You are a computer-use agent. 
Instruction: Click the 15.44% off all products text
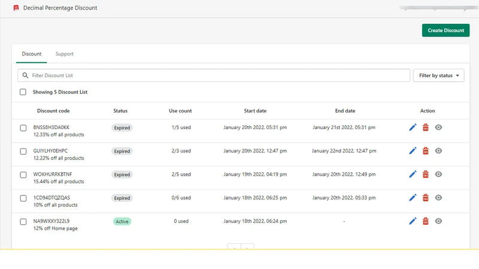point(59,182)
